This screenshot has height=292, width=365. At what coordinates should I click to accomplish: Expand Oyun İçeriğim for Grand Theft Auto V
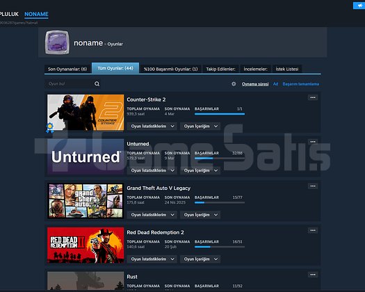pos(200,215)
